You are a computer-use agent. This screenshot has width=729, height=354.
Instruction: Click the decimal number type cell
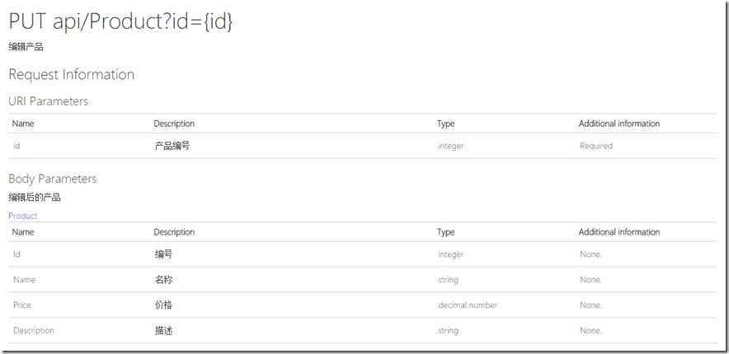(x=468, y=305)
